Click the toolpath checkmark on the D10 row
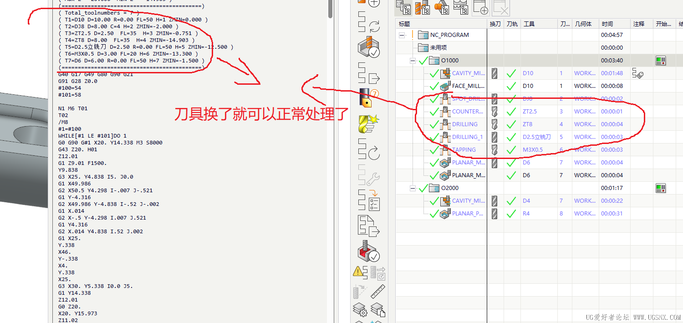This screenshot has height=323, width=683. [511, 73]
